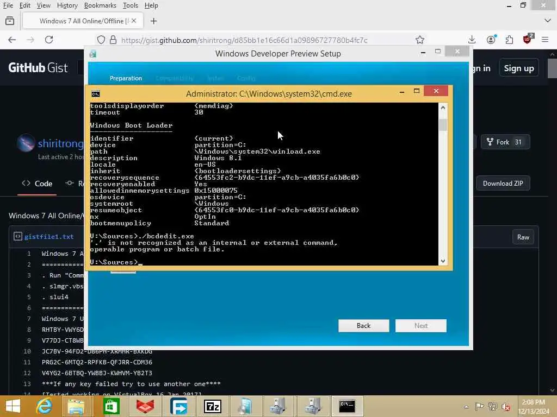Switch to the cmd.exe taskbar icon
The height and width of the screenshot is (417, 557).
pos(346,406)
